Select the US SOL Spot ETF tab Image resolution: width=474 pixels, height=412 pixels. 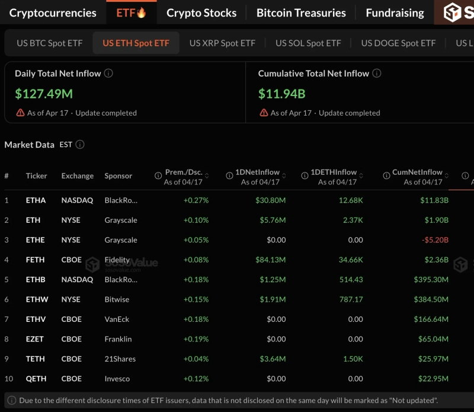pyautogui.click(x=308, y=43)
